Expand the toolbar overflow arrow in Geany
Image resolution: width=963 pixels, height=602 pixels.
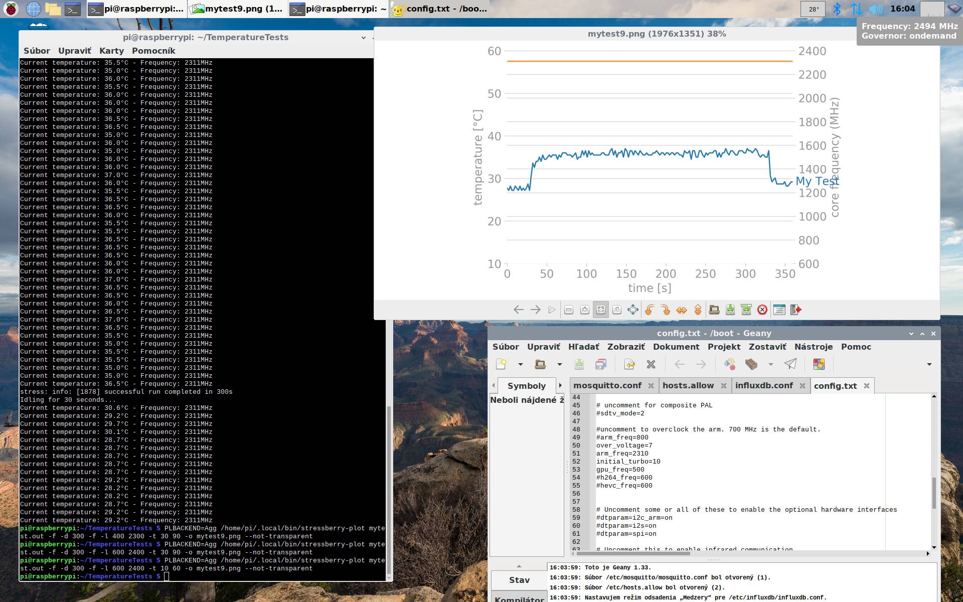click(x=929, y=364)
